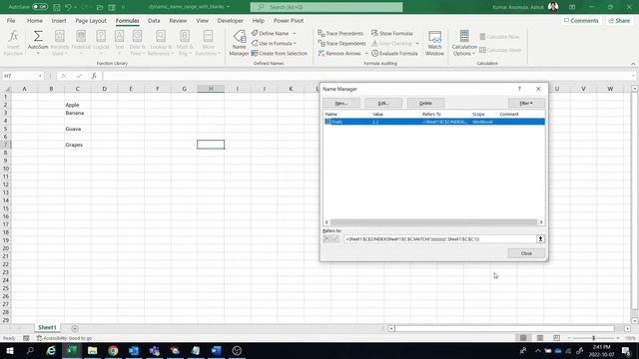The height and width of the screenshot is (359, 639).
Task: Open File Explorer from the taskbar
Action: pyautogui.click(x=93, y=350)
